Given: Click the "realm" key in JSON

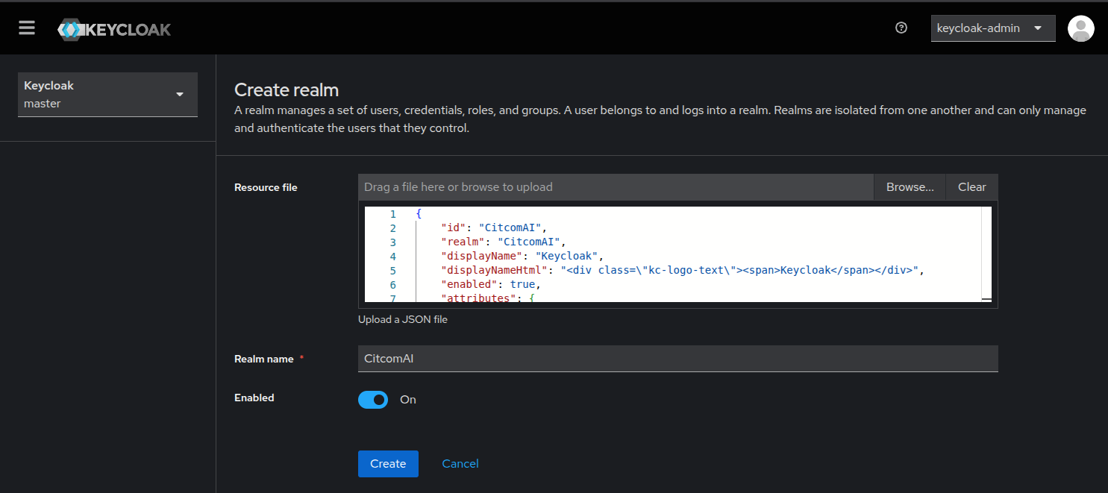Looking at the screenshot, I should coord(463,242).
